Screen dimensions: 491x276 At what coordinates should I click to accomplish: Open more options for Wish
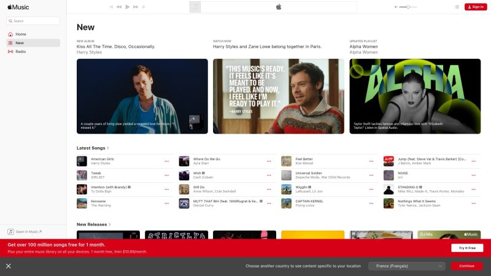(x=269, y=175)
